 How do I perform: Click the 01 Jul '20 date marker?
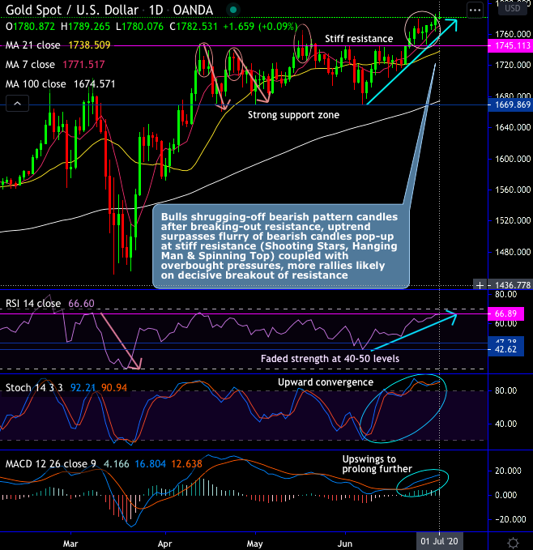pyautogui.click(x=439, y=541)
